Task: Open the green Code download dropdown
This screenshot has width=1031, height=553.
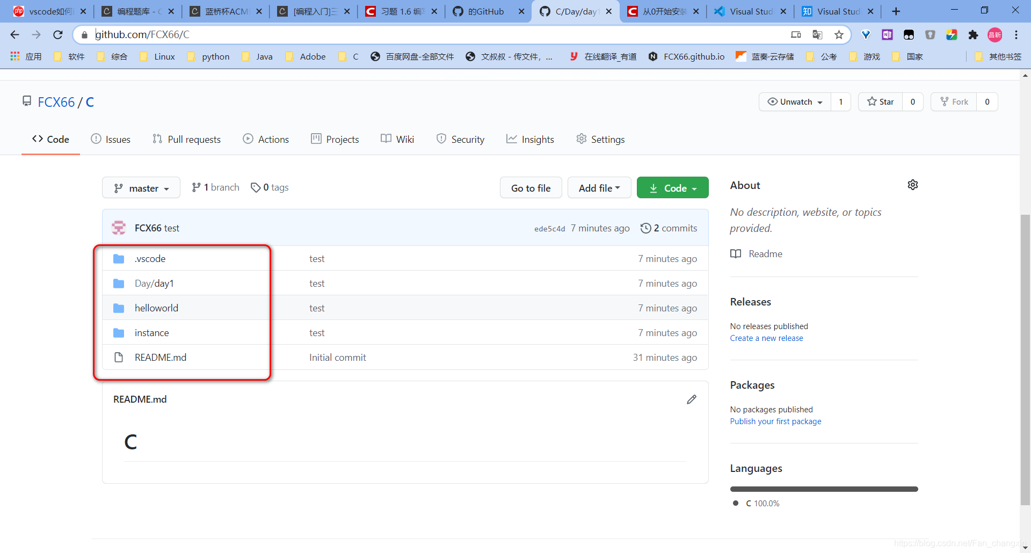Action: (x=672, y=187)
